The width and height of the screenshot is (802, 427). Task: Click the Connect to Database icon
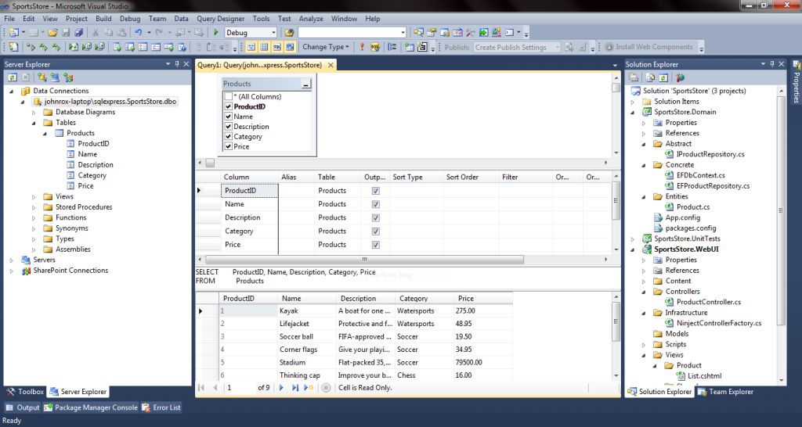42,77
